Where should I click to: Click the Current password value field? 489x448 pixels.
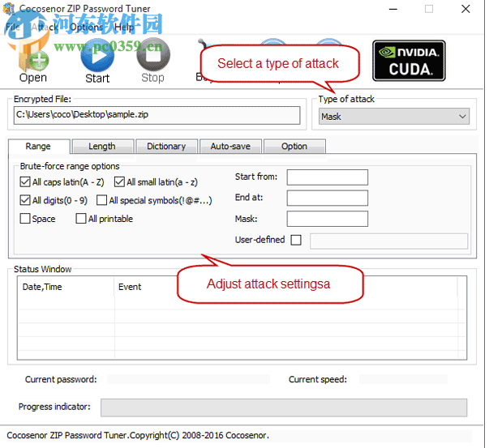pos(188,379)
